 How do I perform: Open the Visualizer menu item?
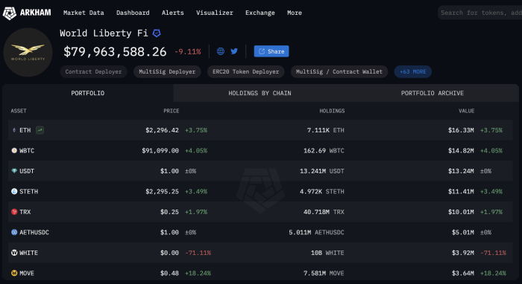[x=215, y=13]
